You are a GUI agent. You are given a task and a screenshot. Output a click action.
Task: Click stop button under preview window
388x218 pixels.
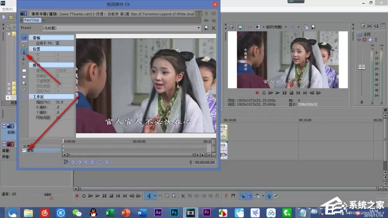tap(291, 93)
